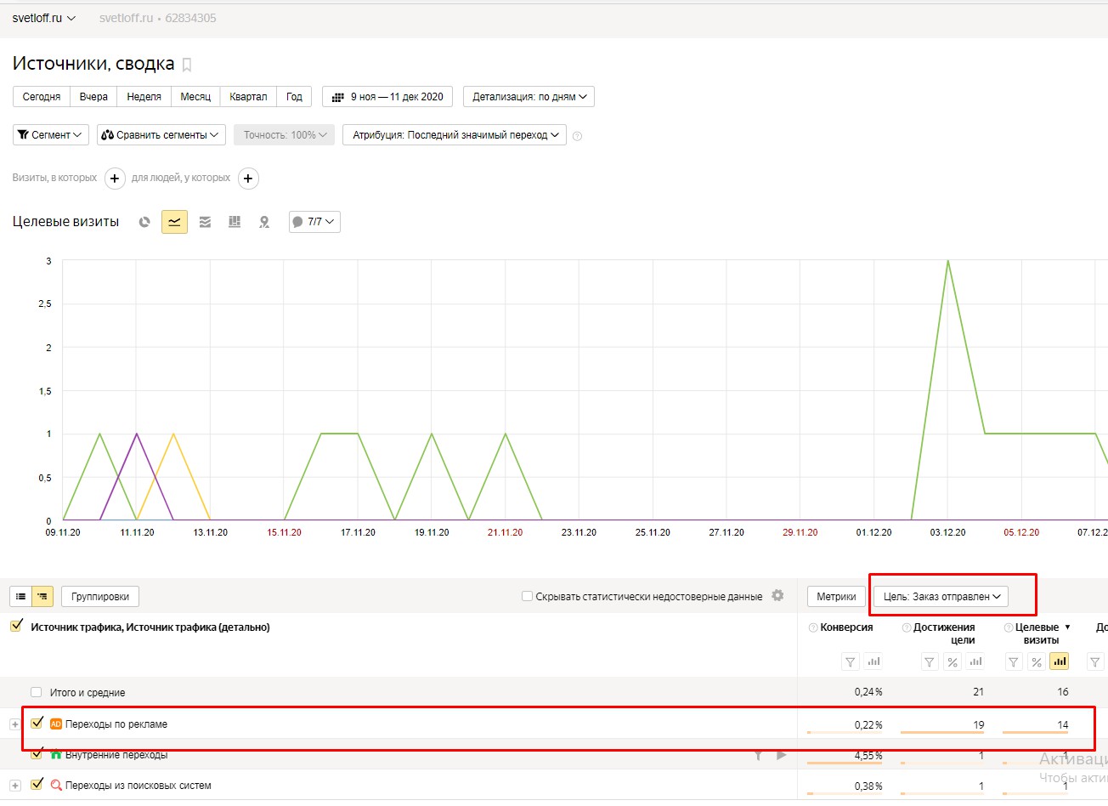
Task: Uncheck the Переходы по рекламе row
Action: pos(37,724)
